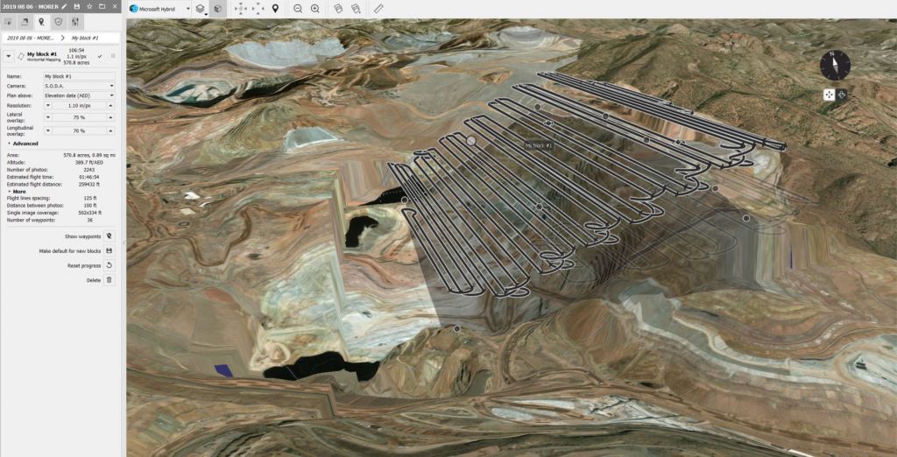The width and height of the screenshot is (897, 457).
Task: Increase Resolution with the up arrow
Action: tap(111, 106)
